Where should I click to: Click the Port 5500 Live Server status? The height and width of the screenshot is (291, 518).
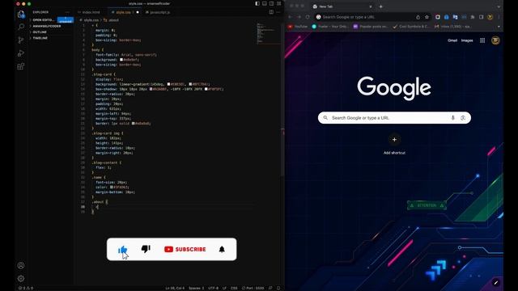pos(253,288)
